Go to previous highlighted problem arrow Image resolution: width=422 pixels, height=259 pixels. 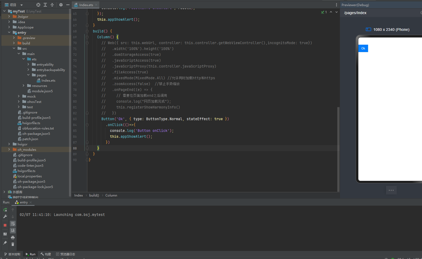click(331, 12)
